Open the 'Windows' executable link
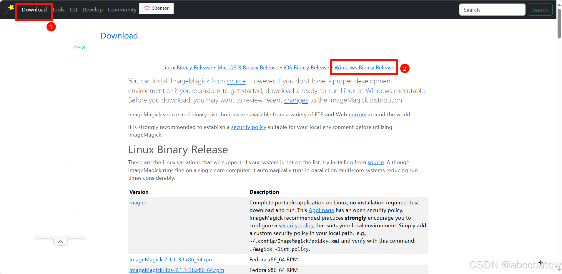The width and height of the screenshot is (562, 274). click(x=379, y=91)
